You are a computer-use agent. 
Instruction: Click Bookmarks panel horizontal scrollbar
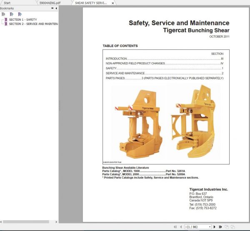26,222
